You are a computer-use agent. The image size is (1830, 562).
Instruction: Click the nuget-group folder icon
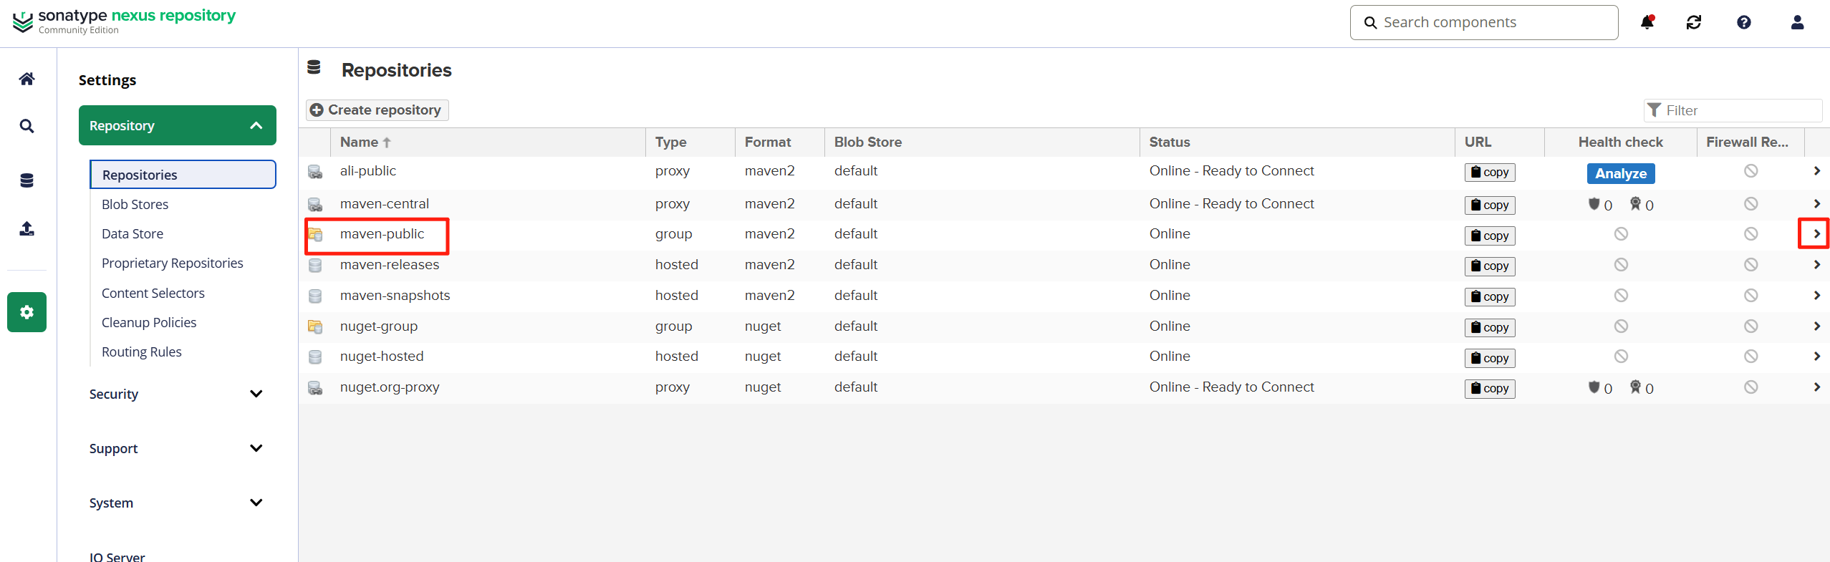[x=315, y=326]
